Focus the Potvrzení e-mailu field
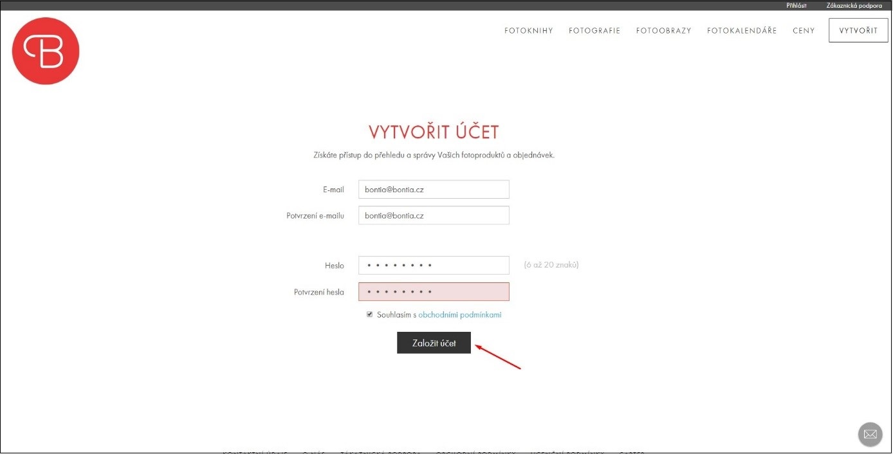Image resolution: width=893 pixels, height=454 pixels. tap(434, 215)
